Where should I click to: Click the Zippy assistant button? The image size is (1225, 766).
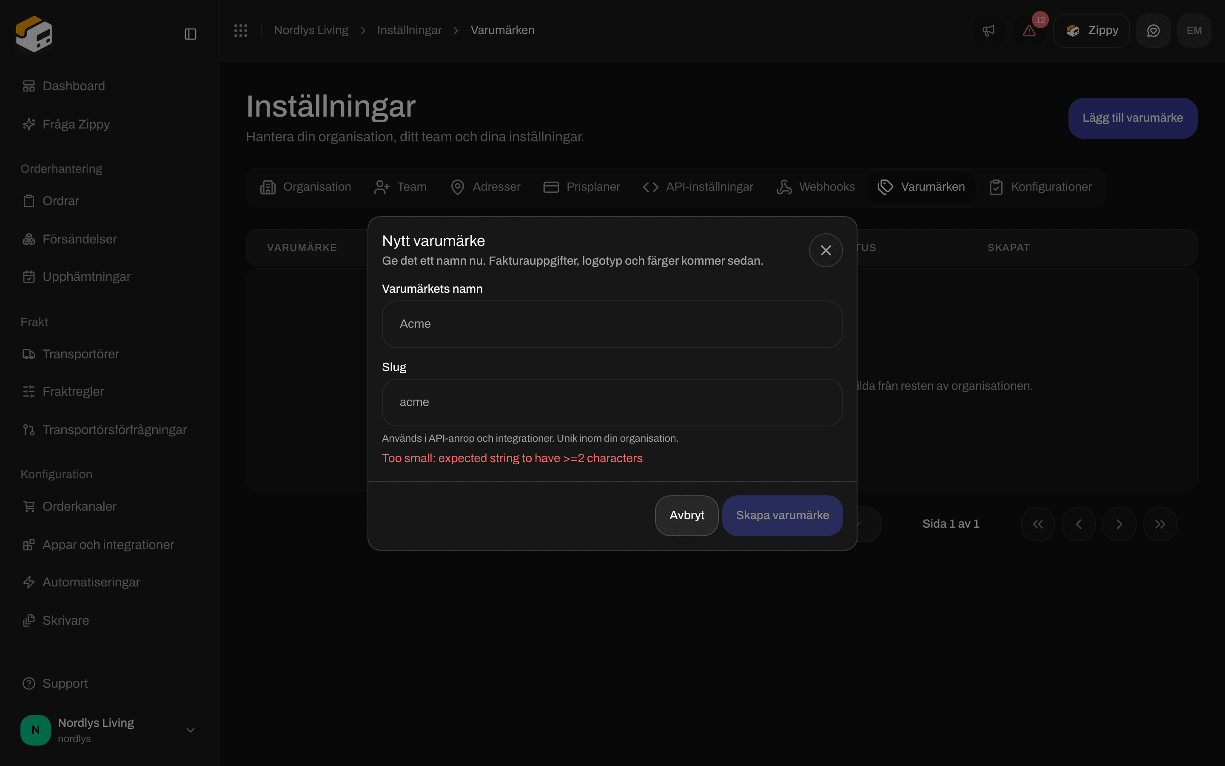click(x=1091, y=31)
